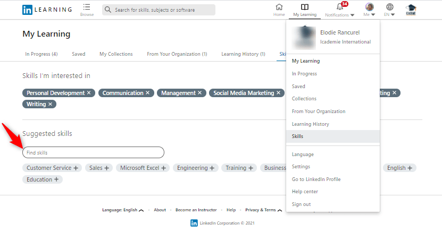Add the Education suggested skill

point(56,179)
